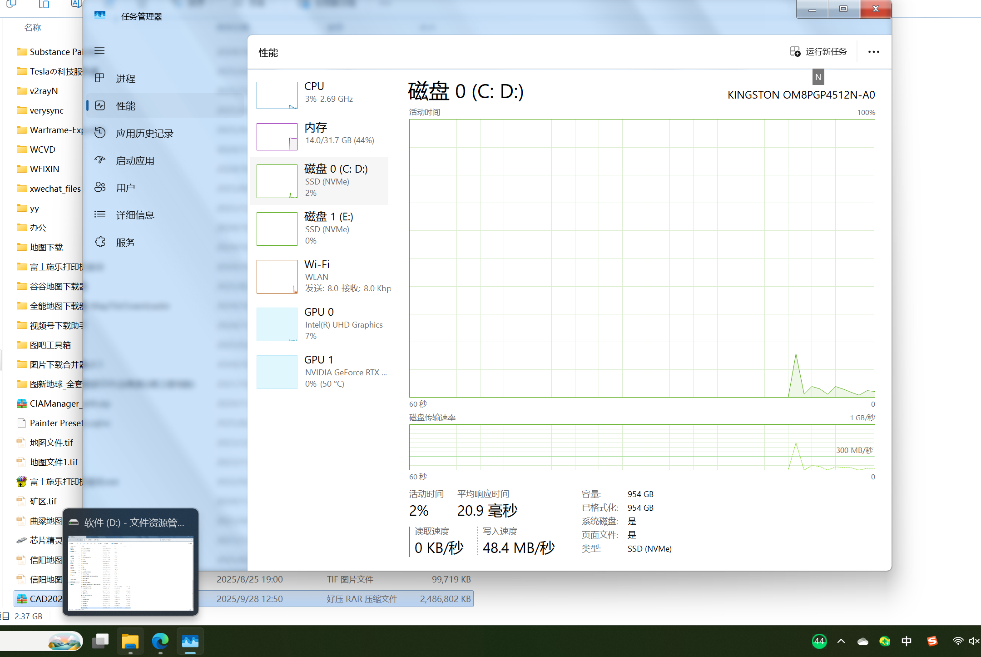The width and height of the screenshot is (981, 657).
Task: Open Microsoft Edge from the taskbar
Action: 160,642
